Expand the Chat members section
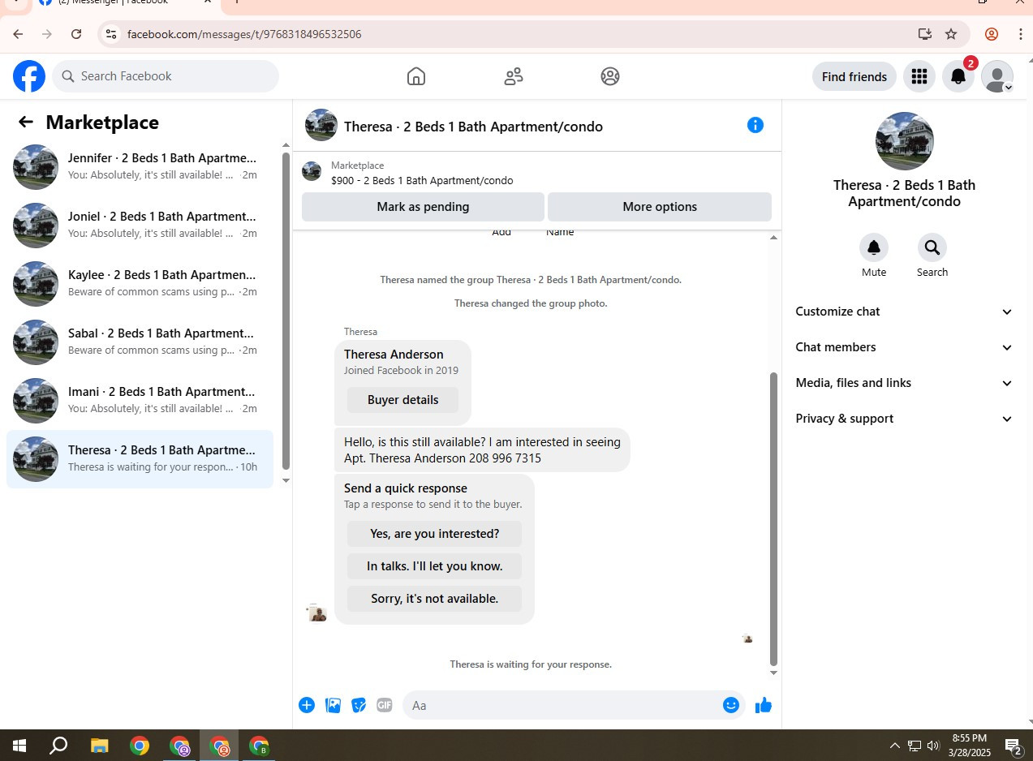Screen dimensions: 1033x761 click(904, 347)
